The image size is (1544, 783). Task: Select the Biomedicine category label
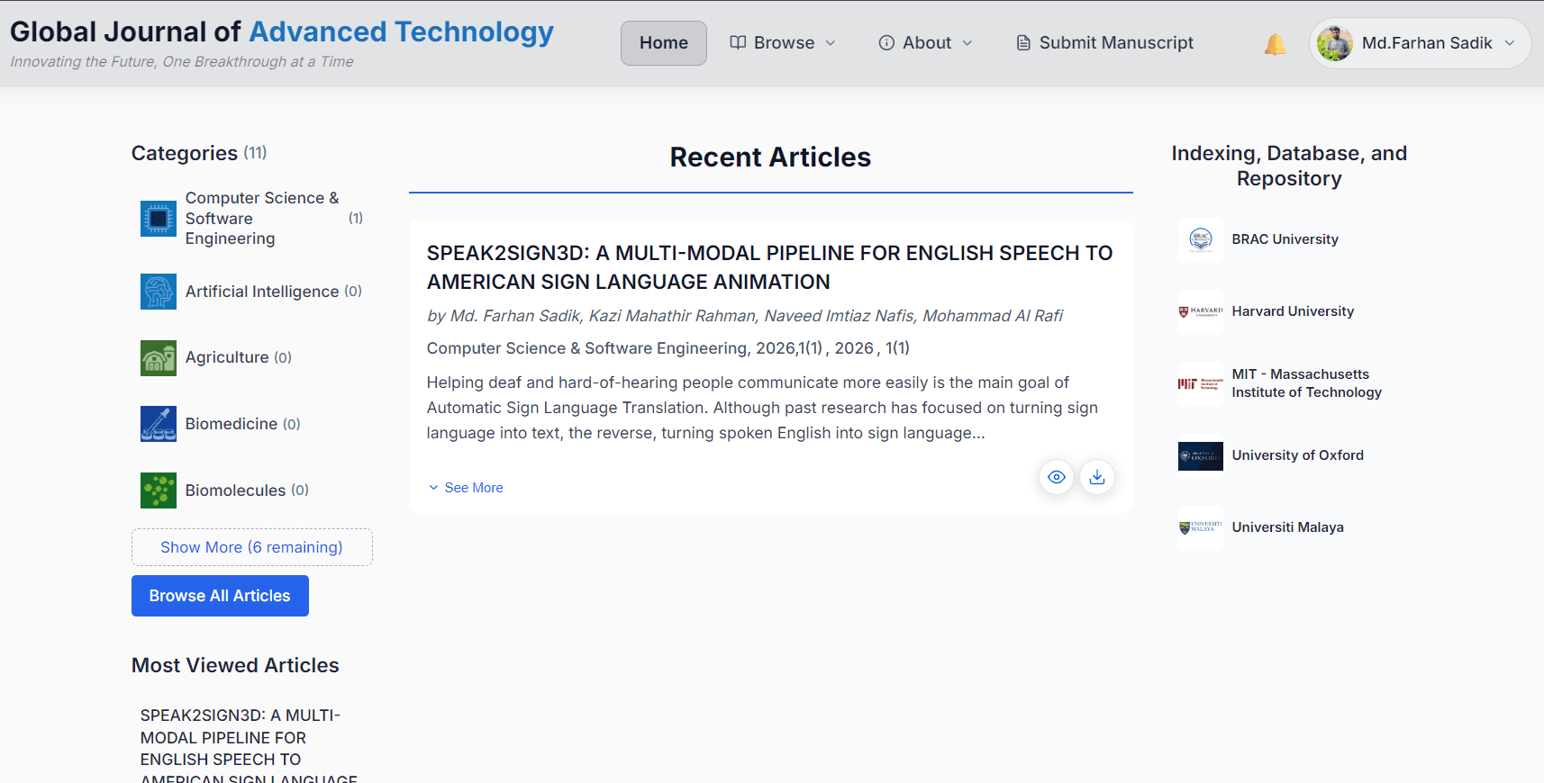tap(232, 424)
